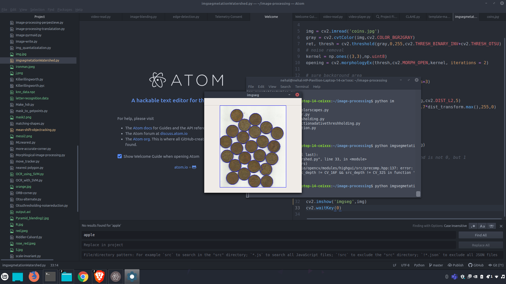Toggle the regex search option
This screenshot has width=506, height=284.
pos(473,226)
